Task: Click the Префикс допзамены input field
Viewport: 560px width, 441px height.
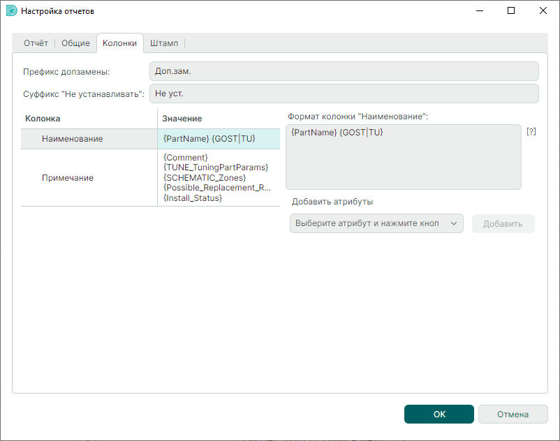Action: [344, 71]
